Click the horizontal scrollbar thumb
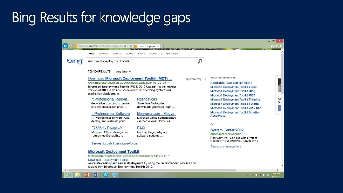Screen dimensions: 343x193 [x=152, y=170]
